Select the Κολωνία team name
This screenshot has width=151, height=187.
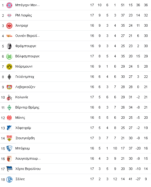pyautogui.click(x=22, y=97)
